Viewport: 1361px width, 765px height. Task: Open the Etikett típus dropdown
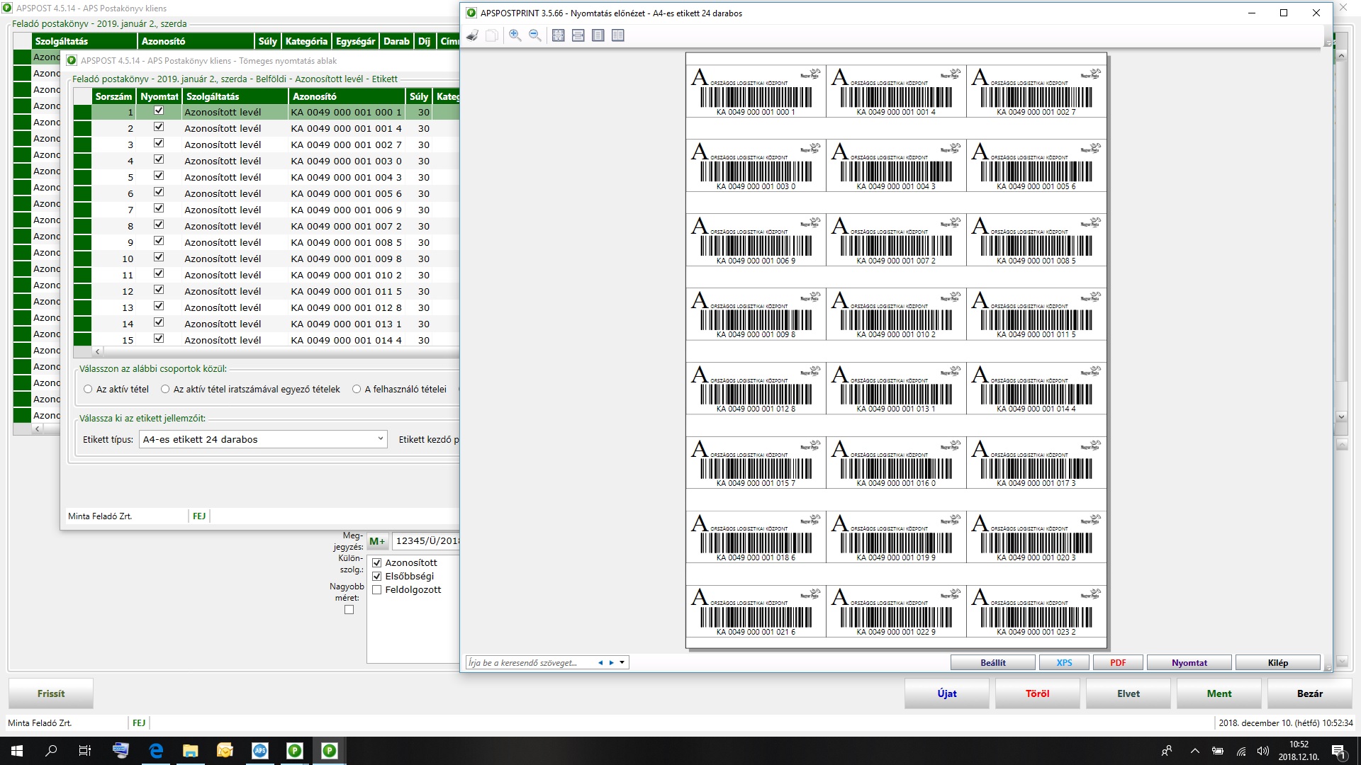tap(381, 439)
